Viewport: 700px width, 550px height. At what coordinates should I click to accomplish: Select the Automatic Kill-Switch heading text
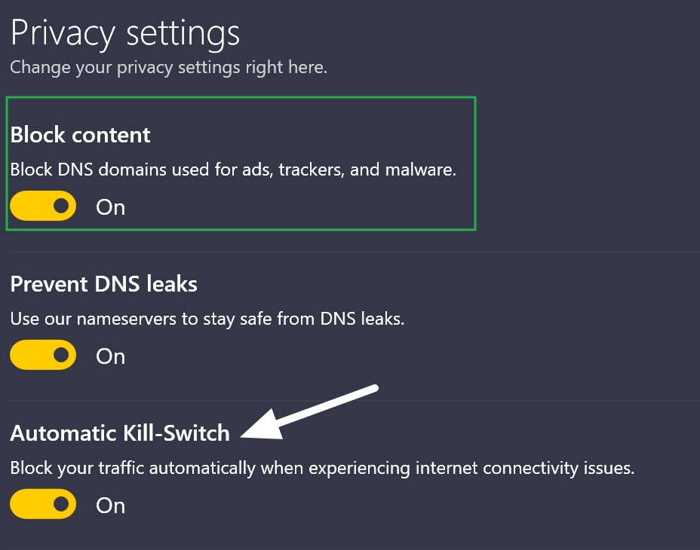click(x=121, y=433)
